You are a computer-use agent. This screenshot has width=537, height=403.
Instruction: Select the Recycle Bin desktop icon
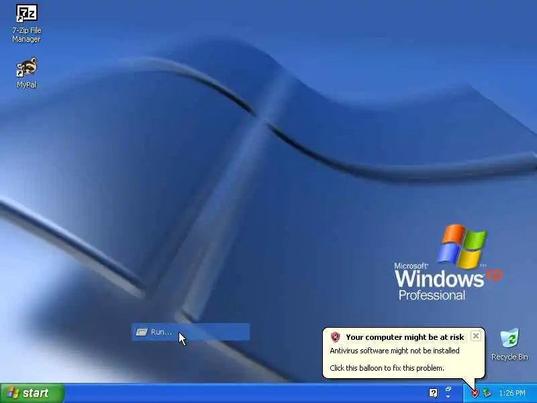(509, 344)
